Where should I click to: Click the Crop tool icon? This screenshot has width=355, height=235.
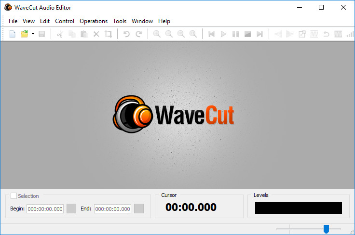[108, 34]
